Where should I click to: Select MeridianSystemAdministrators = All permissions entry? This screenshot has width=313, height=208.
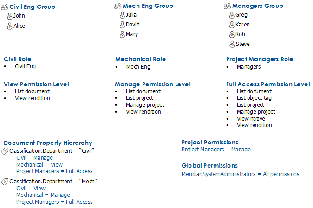click(241, 174)
